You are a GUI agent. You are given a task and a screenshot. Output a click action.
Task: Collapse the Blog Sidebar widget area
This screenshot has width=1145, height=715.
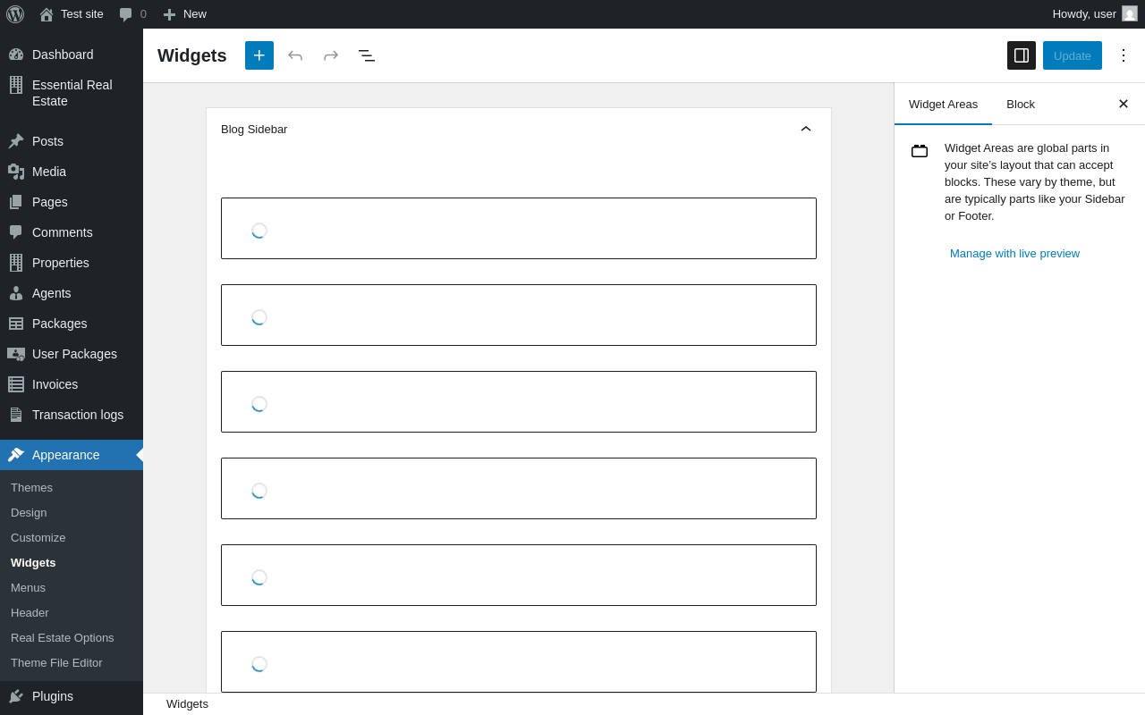[806, 129]
